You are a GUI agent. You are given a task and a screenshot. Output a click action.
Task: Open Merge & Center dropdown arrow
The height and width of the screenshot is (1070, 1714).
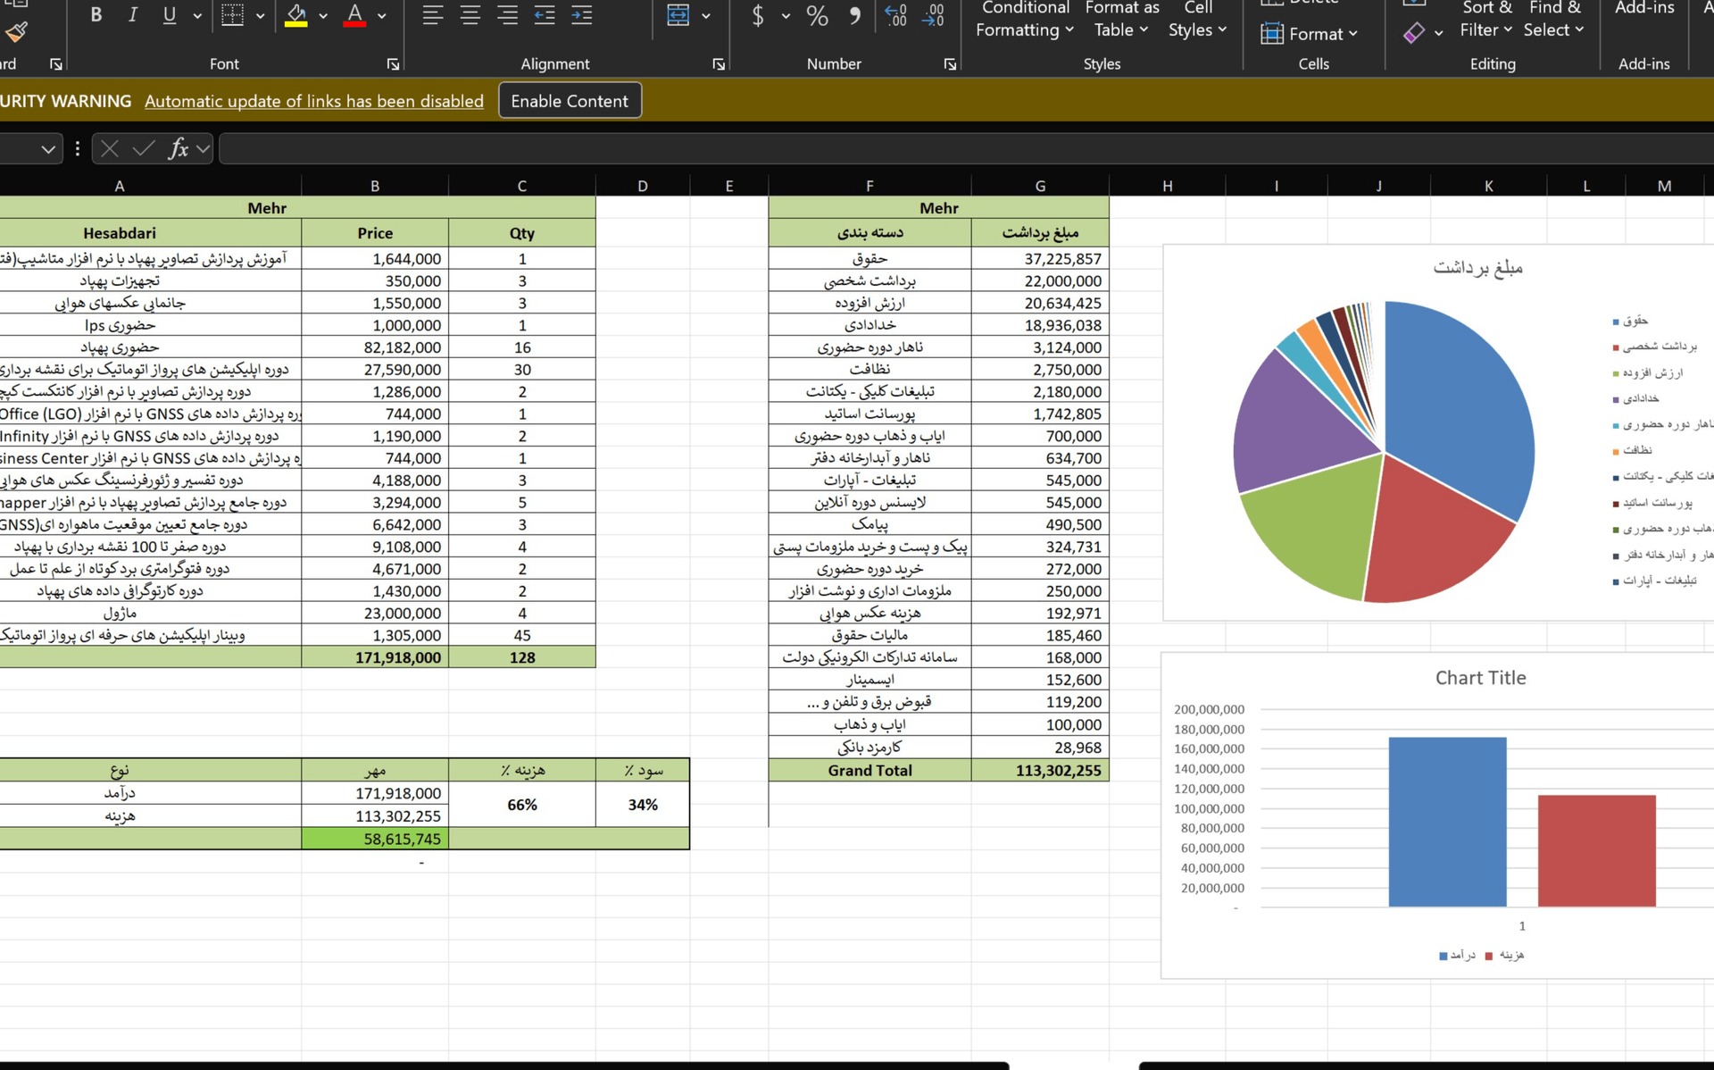tap(705, 16)
